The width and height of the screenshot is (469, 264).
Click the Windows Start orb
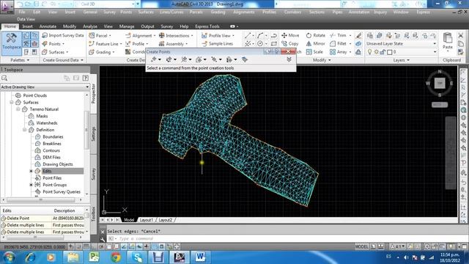point(9,257)
